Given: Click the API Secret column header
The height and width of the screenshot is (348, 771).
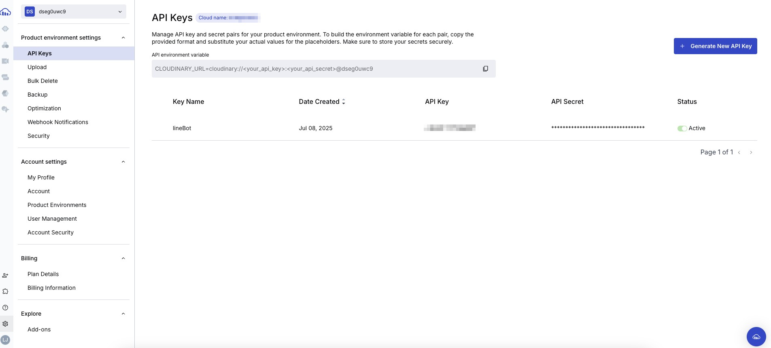Looking at the screenshot, I should pos(567,101).
